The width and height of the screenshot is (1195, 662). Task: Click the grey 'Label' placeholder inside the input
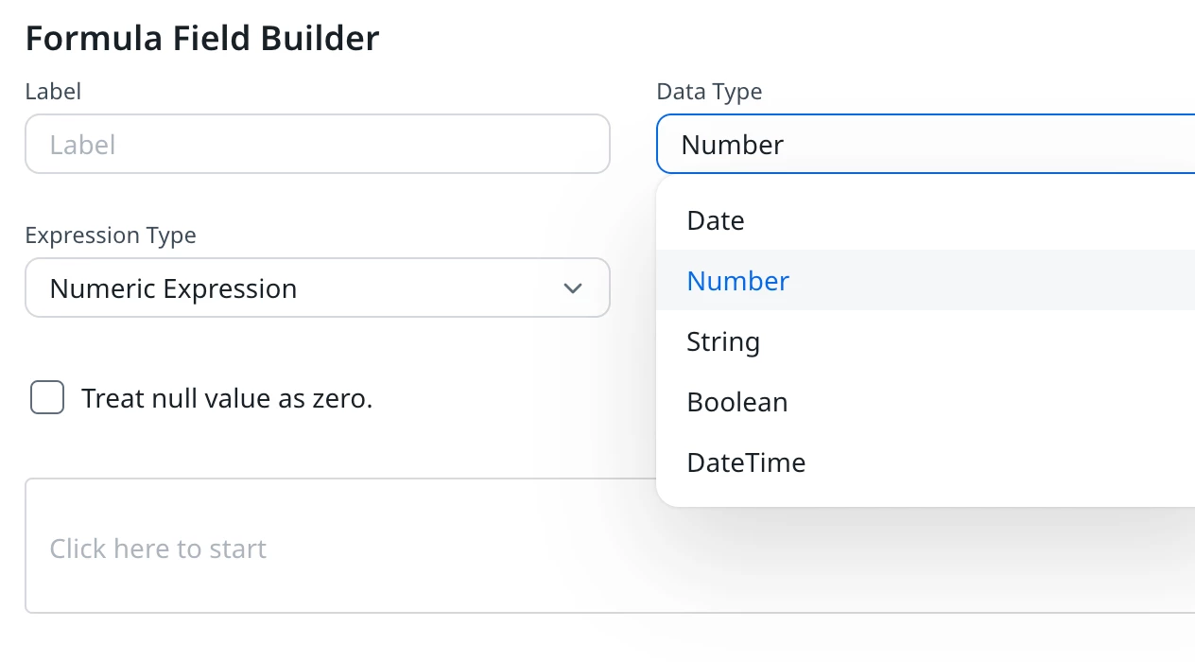[x=82, y=145]
